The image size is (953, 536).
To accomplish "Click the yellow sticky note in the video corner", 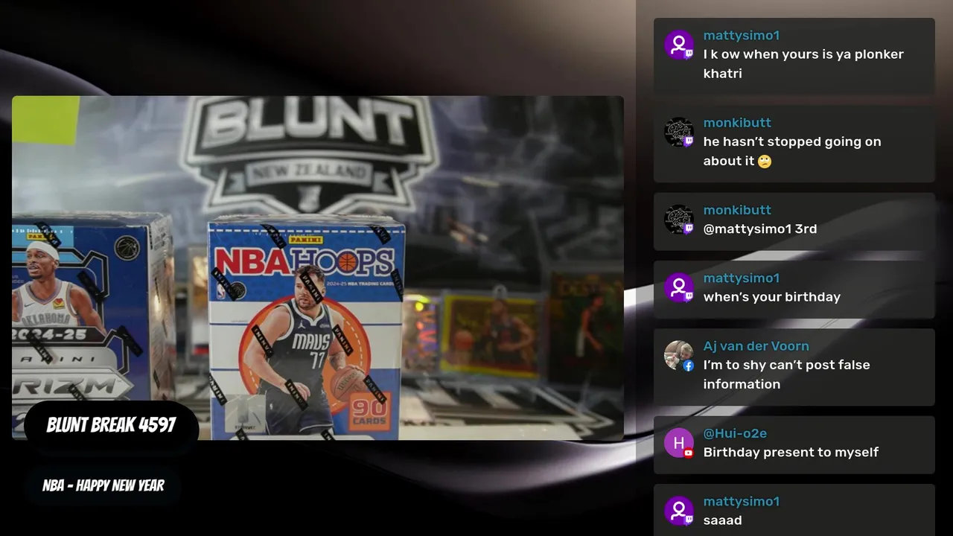I will (x=45, y=120).
